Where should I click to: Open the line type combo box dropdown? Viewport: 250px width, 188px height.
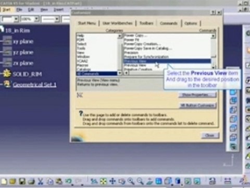point(57,19)
